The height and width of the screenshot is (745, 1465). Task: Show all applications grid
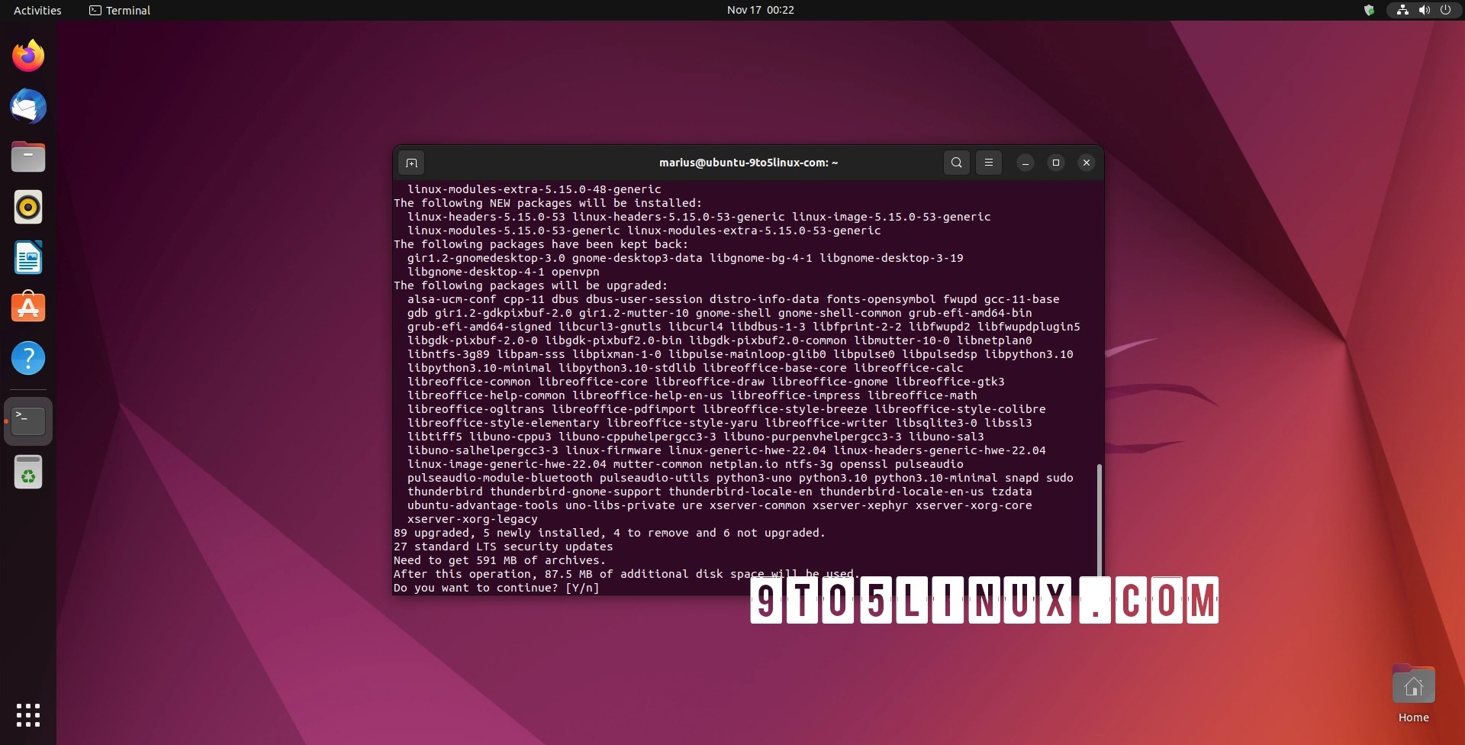pyautogui.click(x=28, y=716)
